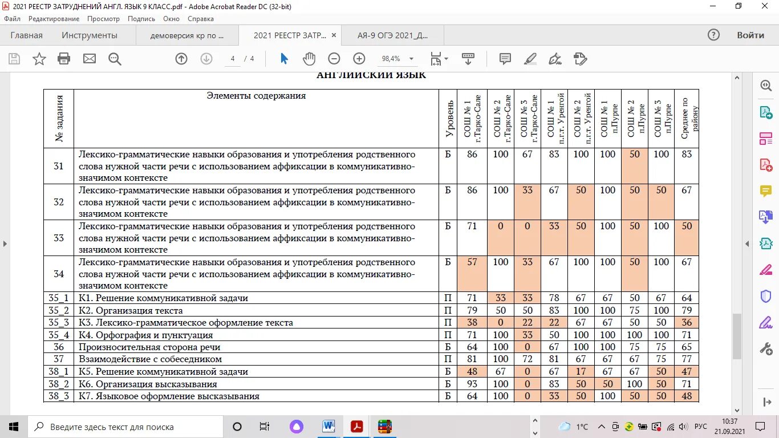
Task: Click row text К2. Организация текста
Action: click(x=131, y=310)
